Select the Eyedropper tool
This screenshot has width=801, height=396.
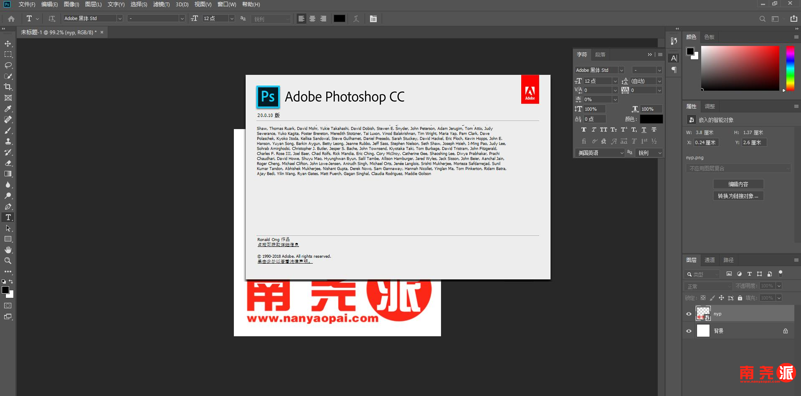tap(8, 109)
